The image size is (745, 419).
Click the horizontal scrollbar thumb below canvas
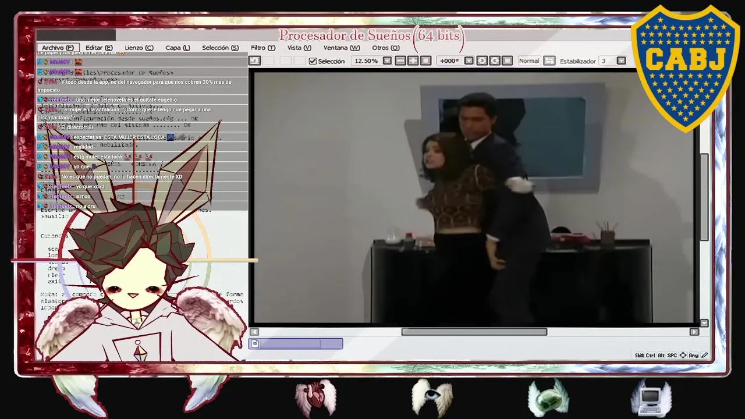(x=474, y=332)
